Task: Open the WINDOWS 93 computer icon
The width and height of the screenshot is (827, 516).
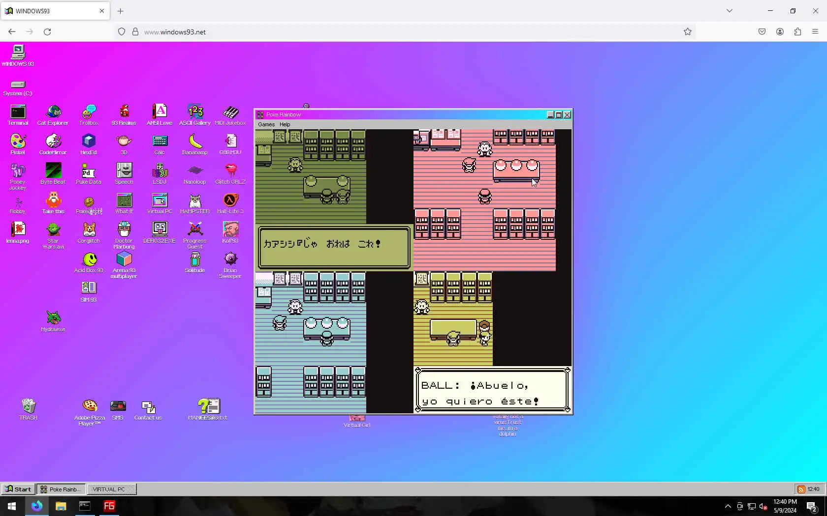Action: tap(18, 56)
